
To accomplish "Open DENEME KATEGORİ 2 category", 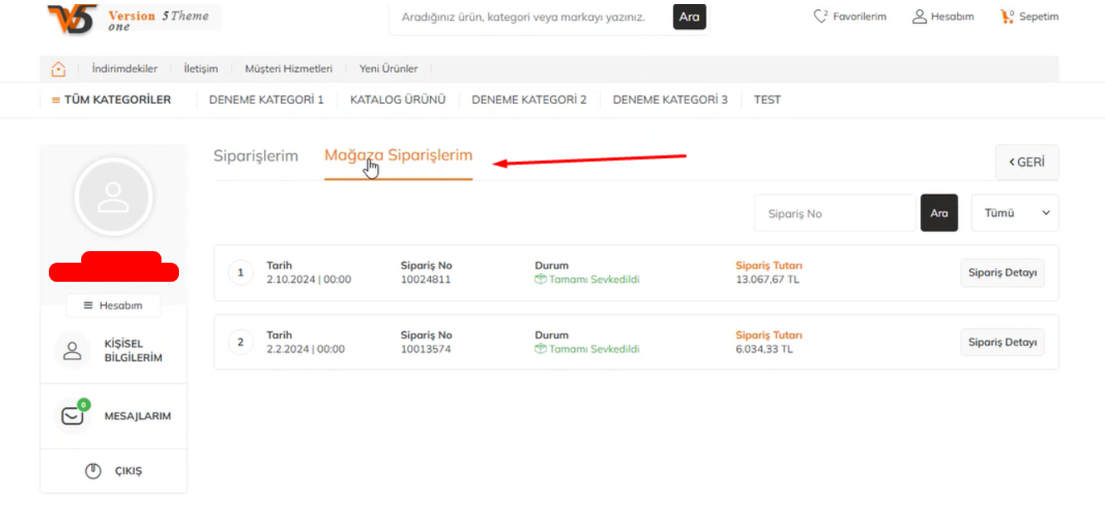I will [x=529, y=99].
